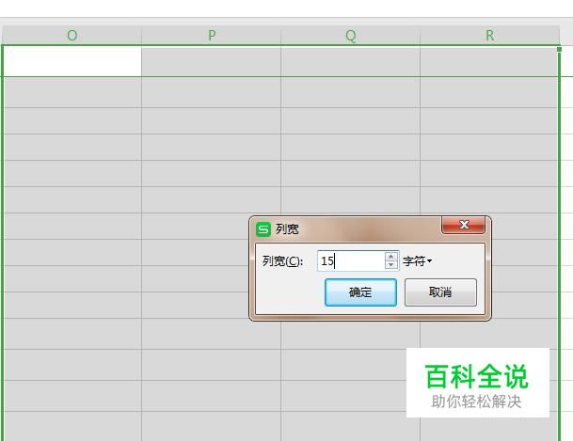Close the 列宽 dialog with the X
Image resolution: width=573 pixels, height=441 pixels.
464,225
